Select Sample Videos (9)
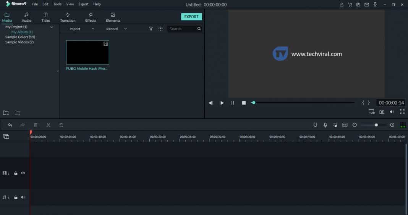 [19, 42]
